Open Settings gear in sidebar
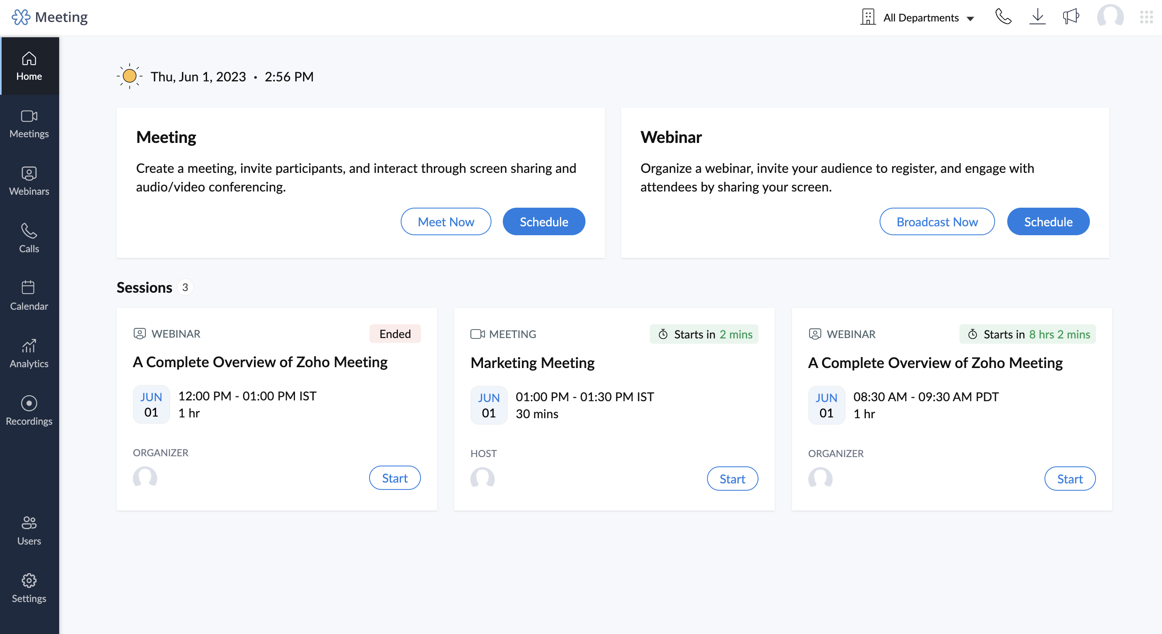The height and width of the screenshot is (634, 1162). [29, 588]
